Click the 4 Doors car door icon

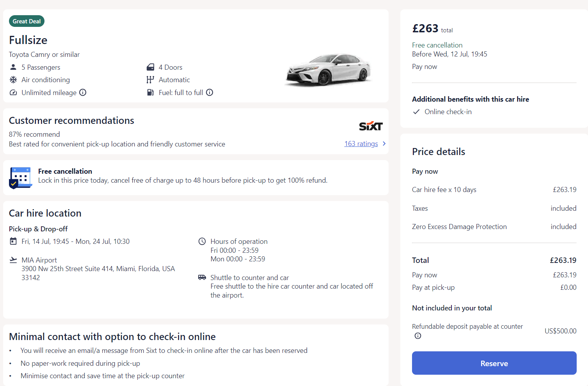point(150,67)
